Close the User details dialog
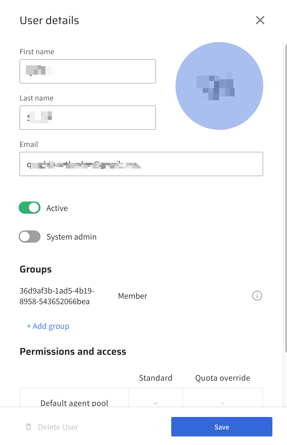287x445 pixels. click(x=260, y=20)
